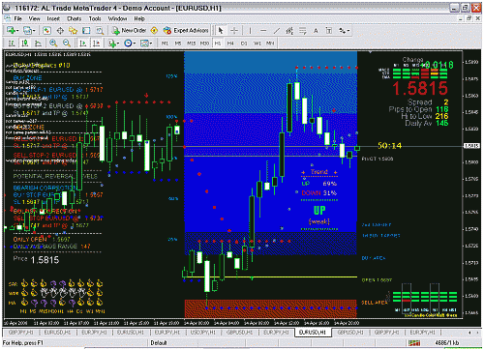The height and width of the screenshot is (349, 484).
Task: Click the green UP trend label
Action: 319,211
